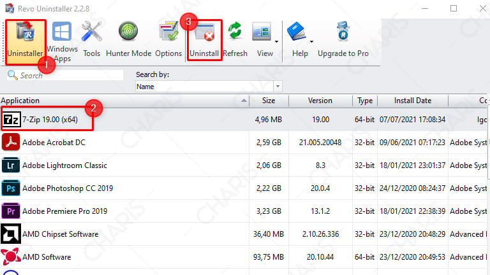
Task: Sort by the Install Date column header
Action: 413,101
